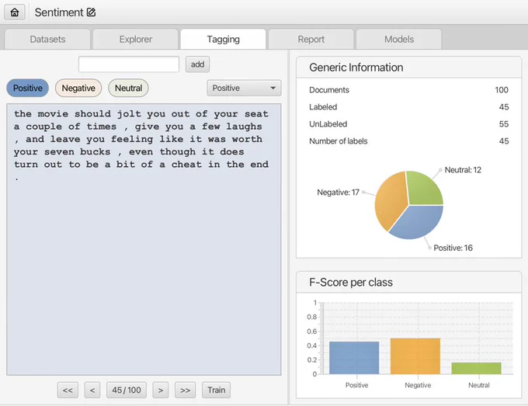Click the Positive: 16 pie label
Image resolution: width=528 pixels, height=406 pixels.
click(x=453, y=248)
